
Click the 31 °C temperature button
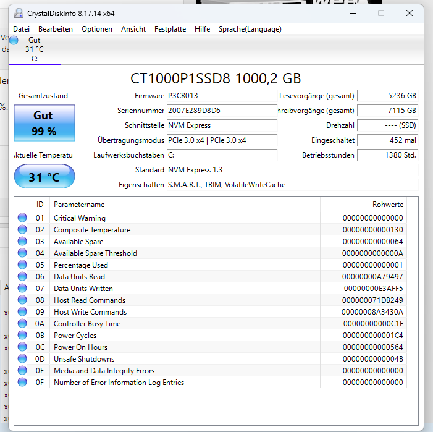[x=44, y=176]
